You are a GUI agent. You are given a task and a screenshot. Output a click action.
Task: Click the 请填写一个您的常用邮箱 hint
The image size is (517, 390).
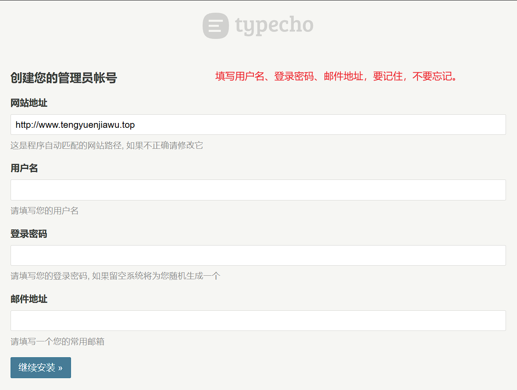click(57, 341)
